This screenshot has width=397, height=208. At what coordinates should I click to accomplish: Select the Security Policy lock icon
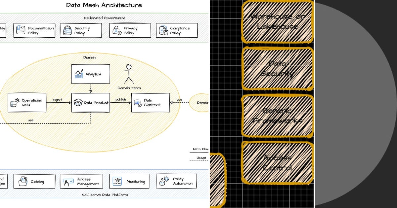(67, 30)
